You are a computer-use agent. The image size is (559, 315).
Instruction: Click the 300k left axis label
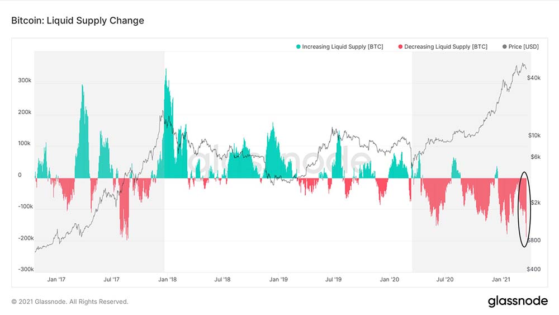(25, 81)
